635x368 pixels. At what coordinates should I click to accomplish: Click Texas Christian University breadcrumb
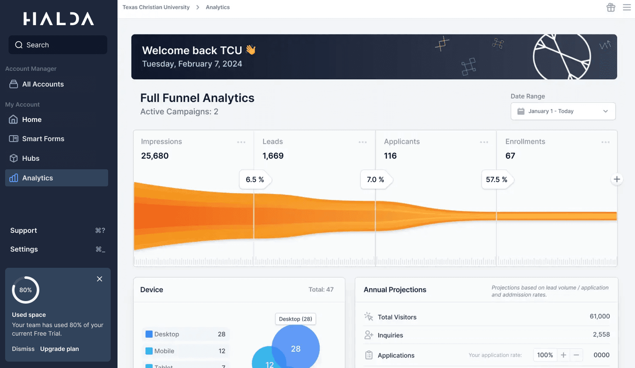coord(156,7)
